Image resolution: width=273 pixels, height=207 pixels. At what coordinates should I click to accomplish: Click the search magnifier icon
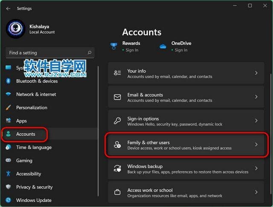click(x=89, y=53)
